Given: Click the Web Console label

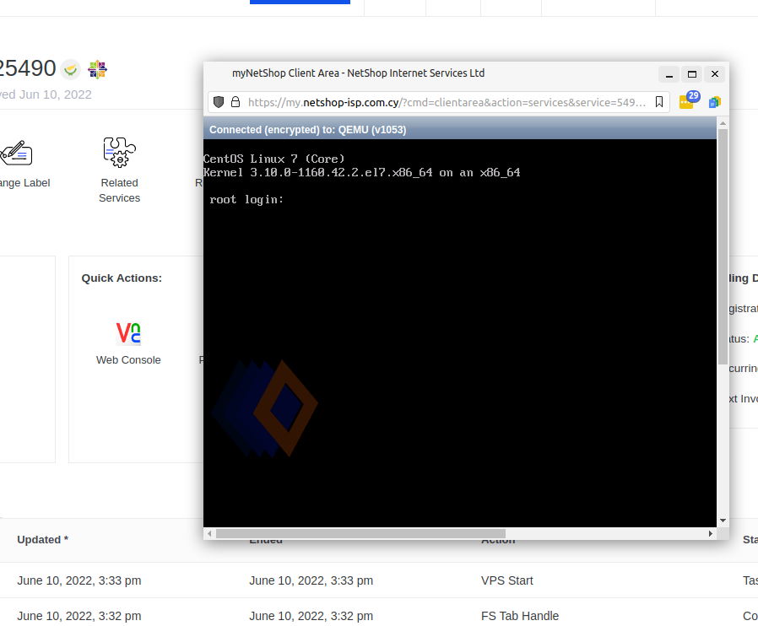Looking at the screenshot, I should [128, 360].
